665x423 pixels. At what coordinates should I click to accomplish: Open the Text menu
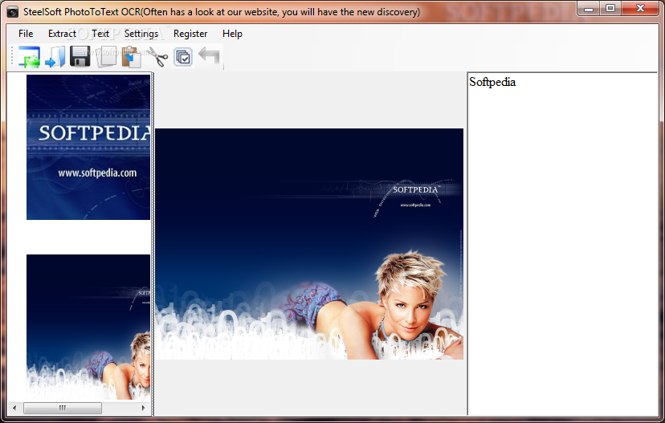pos(100,34)
